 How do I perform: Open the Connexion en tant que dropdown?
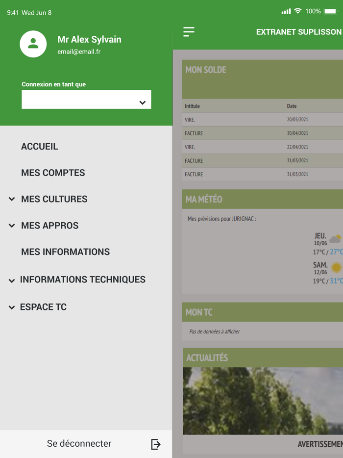pos(86,100)
